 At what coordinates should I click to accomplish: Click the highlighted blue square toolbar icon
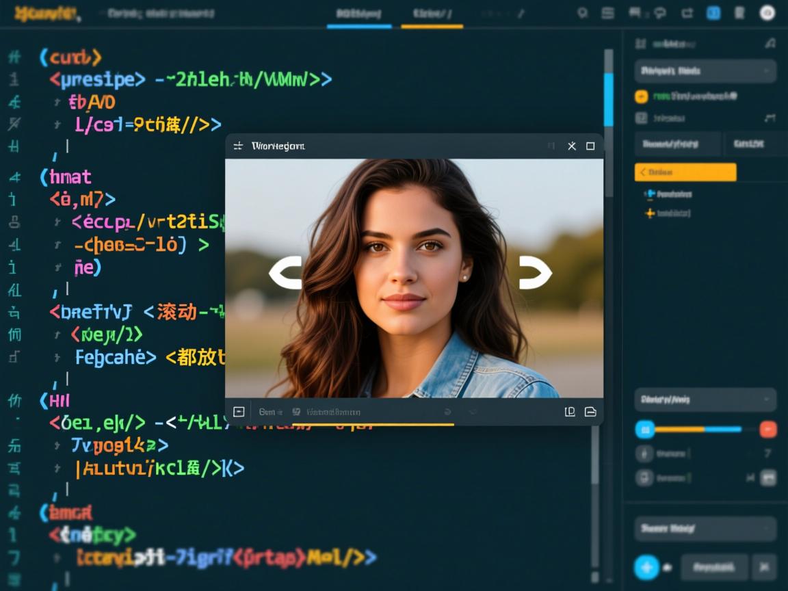pyautogui.click(x=713, y=13)
